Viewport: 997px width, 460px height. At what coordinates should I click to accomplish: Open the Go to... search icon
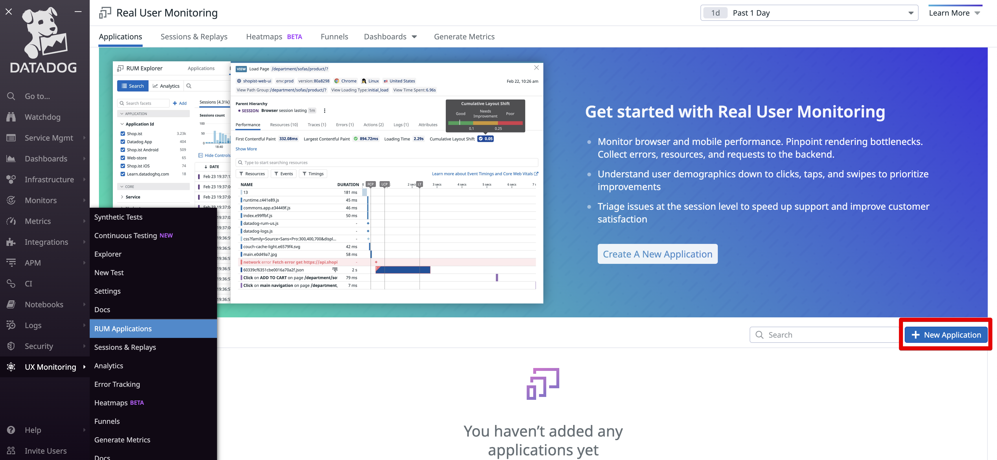[x=11, y=96]
